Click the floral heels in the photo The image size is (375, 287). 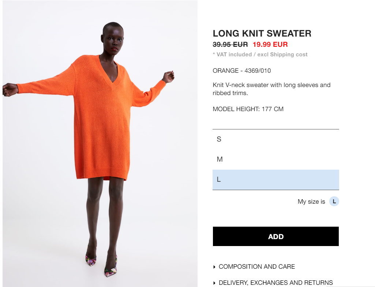pos(101,264)
